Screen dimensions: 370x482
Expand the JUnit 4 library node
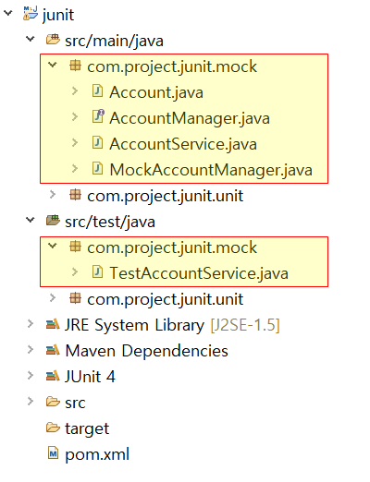(31, 376)
